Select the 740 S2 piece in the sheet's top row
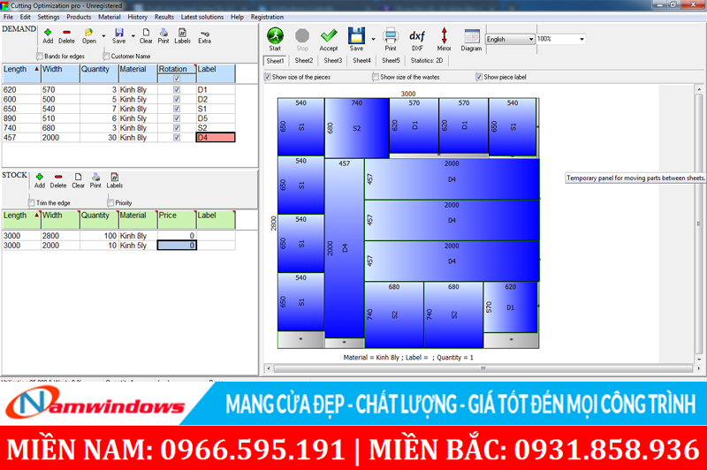The image size is (707, 470). click(357, 128)
